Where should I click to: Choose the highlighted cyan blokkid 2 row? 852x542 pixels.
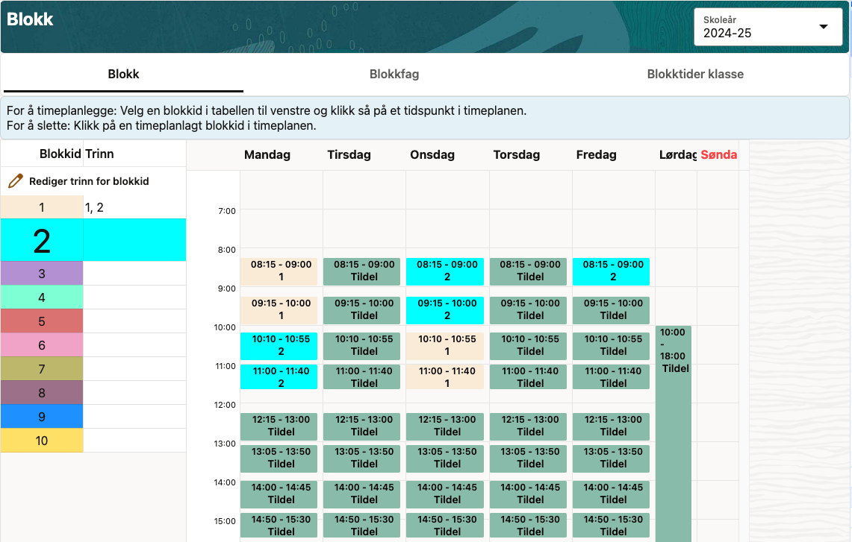42,241
